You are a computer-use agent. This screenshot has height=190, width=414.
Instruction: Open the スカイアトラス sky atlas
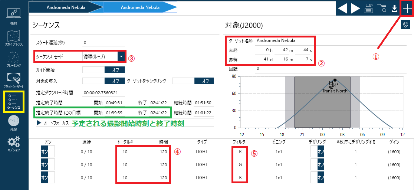coord(13,38)
